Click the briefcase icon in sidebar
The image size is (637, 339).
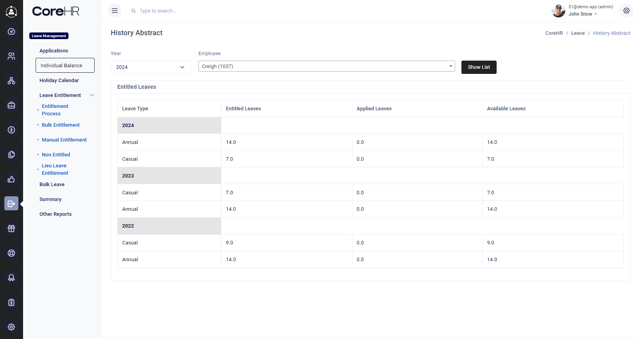11,106
